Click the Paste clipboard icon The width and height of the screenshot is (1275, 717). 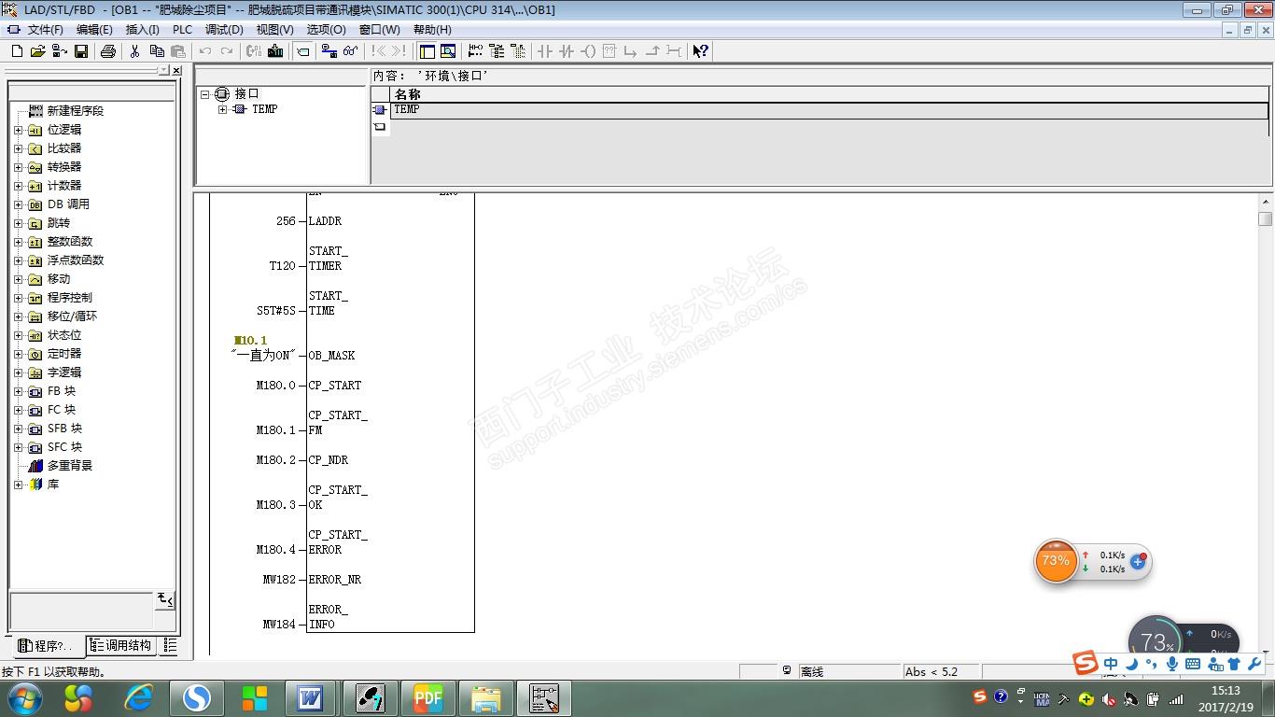(177, 51)
